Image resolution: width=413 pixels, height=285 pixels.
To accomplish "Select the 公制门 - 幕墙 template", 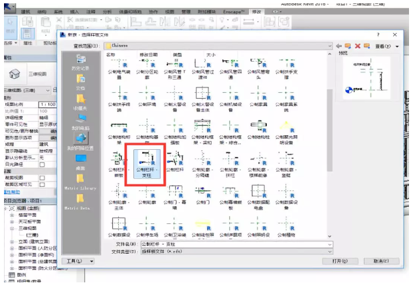I will (175, 198).
